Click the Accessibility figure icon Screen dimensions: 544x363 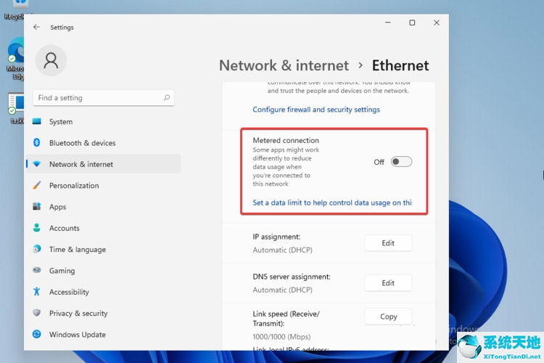37,292
